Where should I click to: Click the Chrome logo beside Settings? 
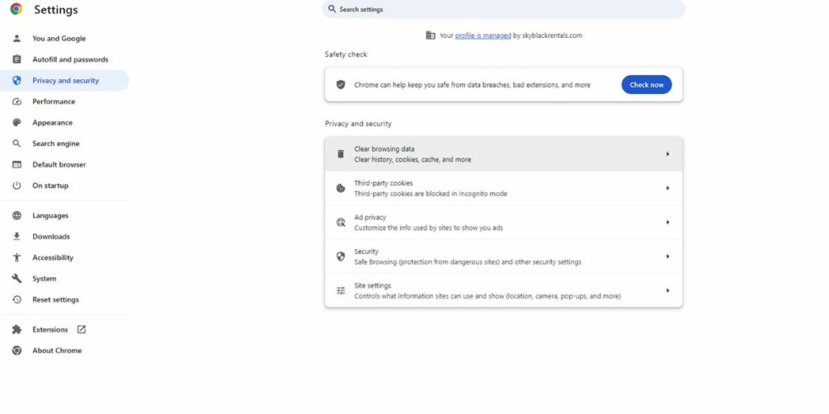pos(16,9)
